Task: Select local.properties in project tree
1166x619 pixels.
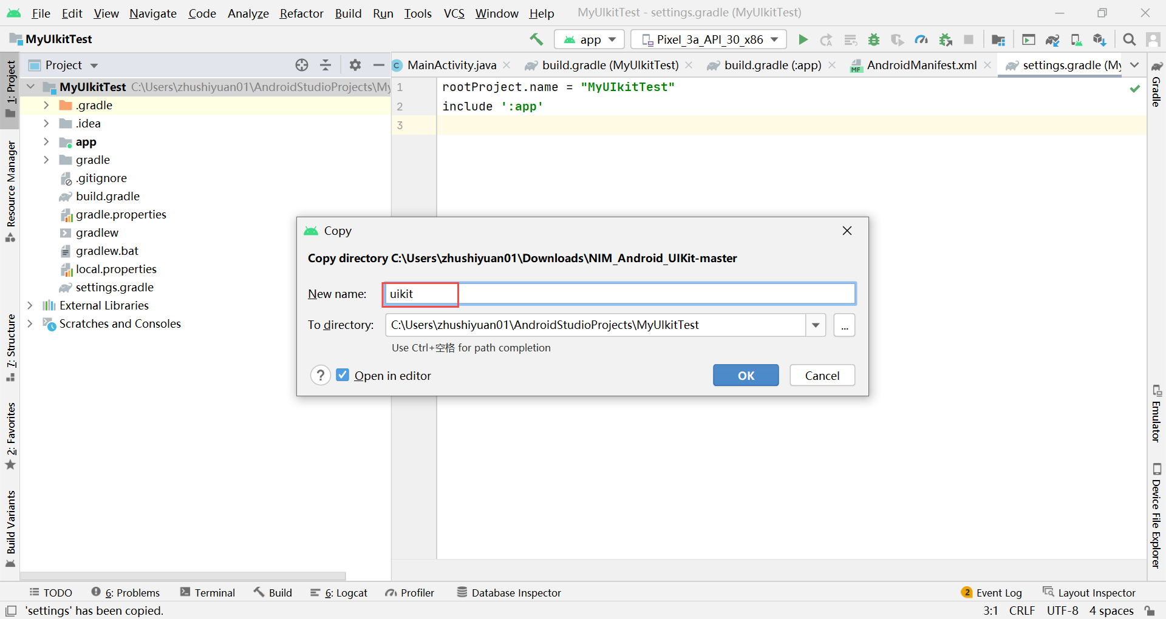Action: pos(116,269)
